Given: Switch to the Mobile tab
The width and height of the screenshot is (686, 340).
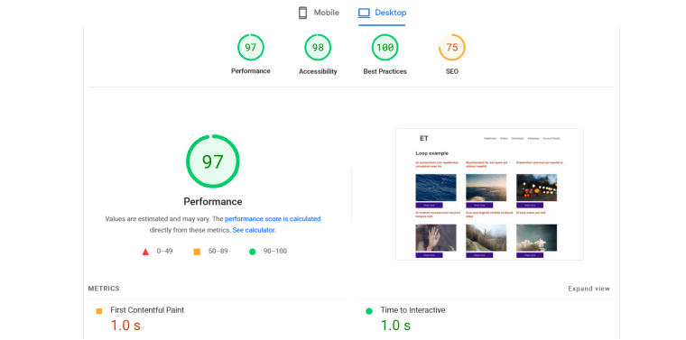Looking at the screenshot, I should click(319, 13).
